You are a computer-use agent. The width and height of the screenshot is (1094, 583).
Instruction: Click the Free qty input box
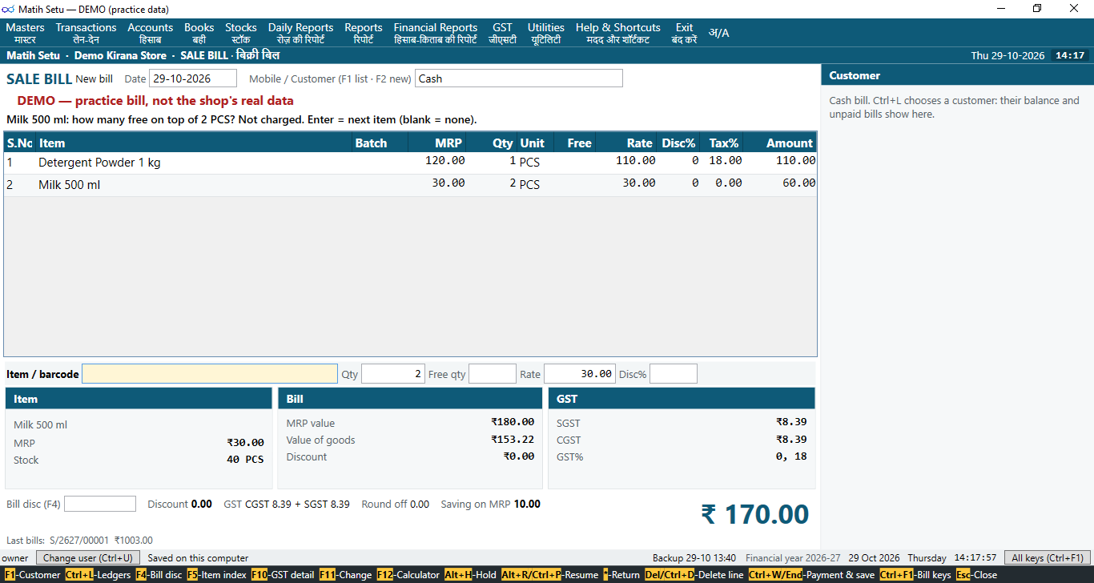click(493, 374)
